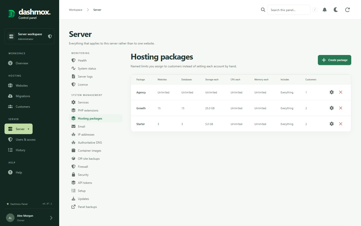This screenshot has height=226, width=361.
Task: Click the IP addresses network icon
Action: tap(73, 134)
